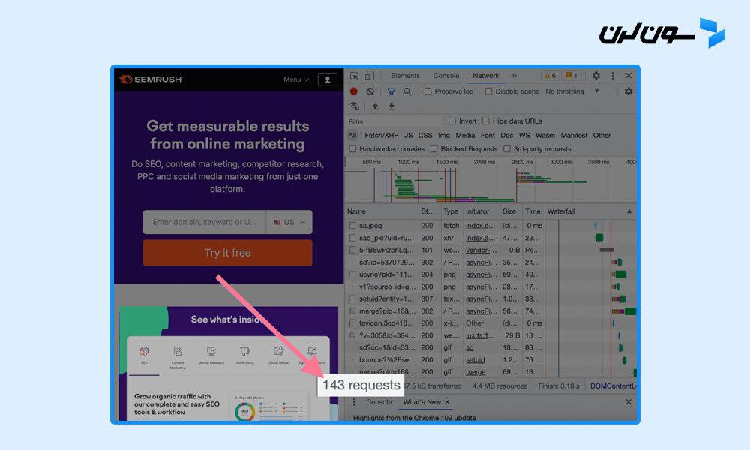Click the red record network log button
The width and height of the screenshot is (750, 450).
click(x=354, y=91)
